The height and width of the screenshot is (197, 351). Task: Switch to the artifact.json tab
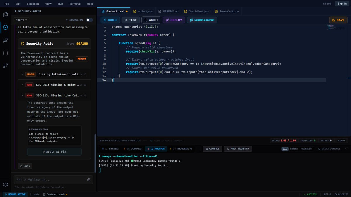pyautogui.click(x=143, y=11)
